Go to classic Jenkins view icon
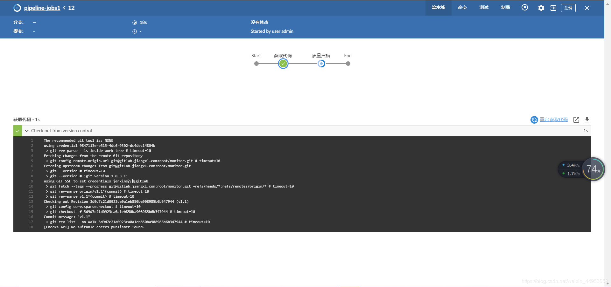The width and height of the screenshot is (611, 287). tap(553, 8)
